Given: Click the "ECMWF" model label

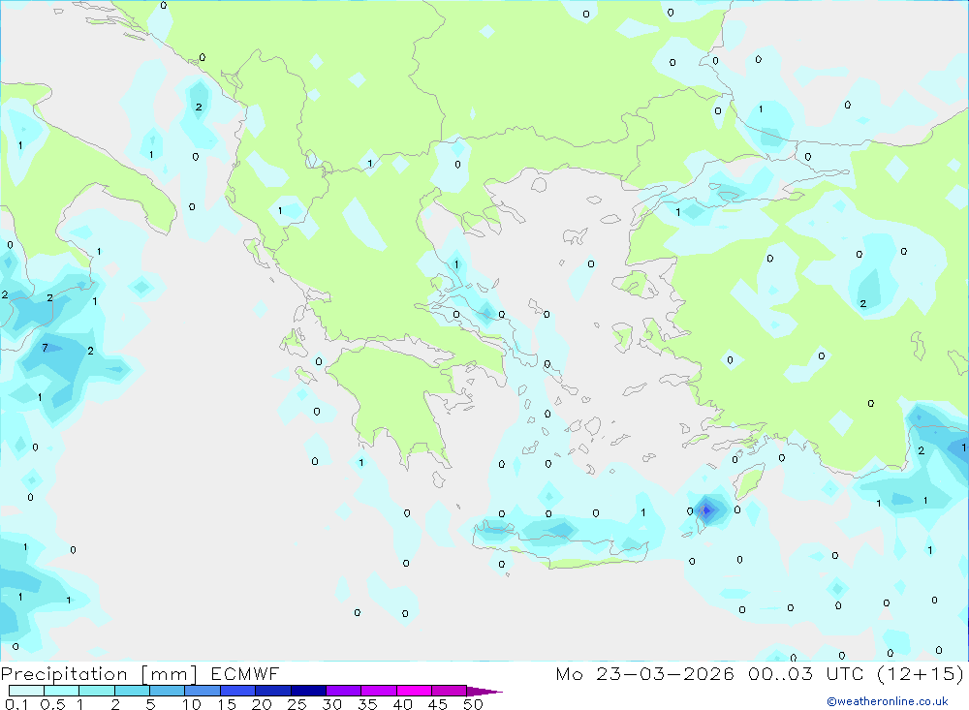Looking at the screenshot, I should point(245,673).
